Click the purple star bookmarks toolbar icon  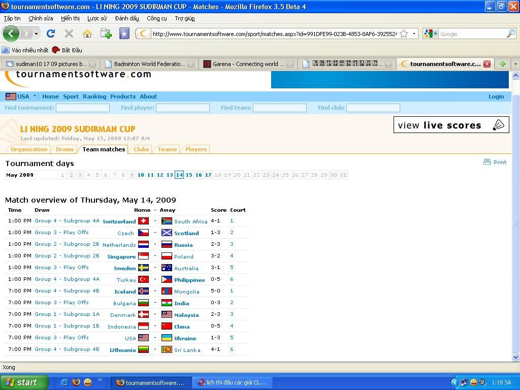pos(124,34)
